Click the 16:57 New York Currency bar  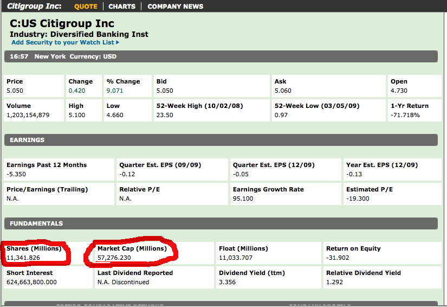tap(221, 56)
